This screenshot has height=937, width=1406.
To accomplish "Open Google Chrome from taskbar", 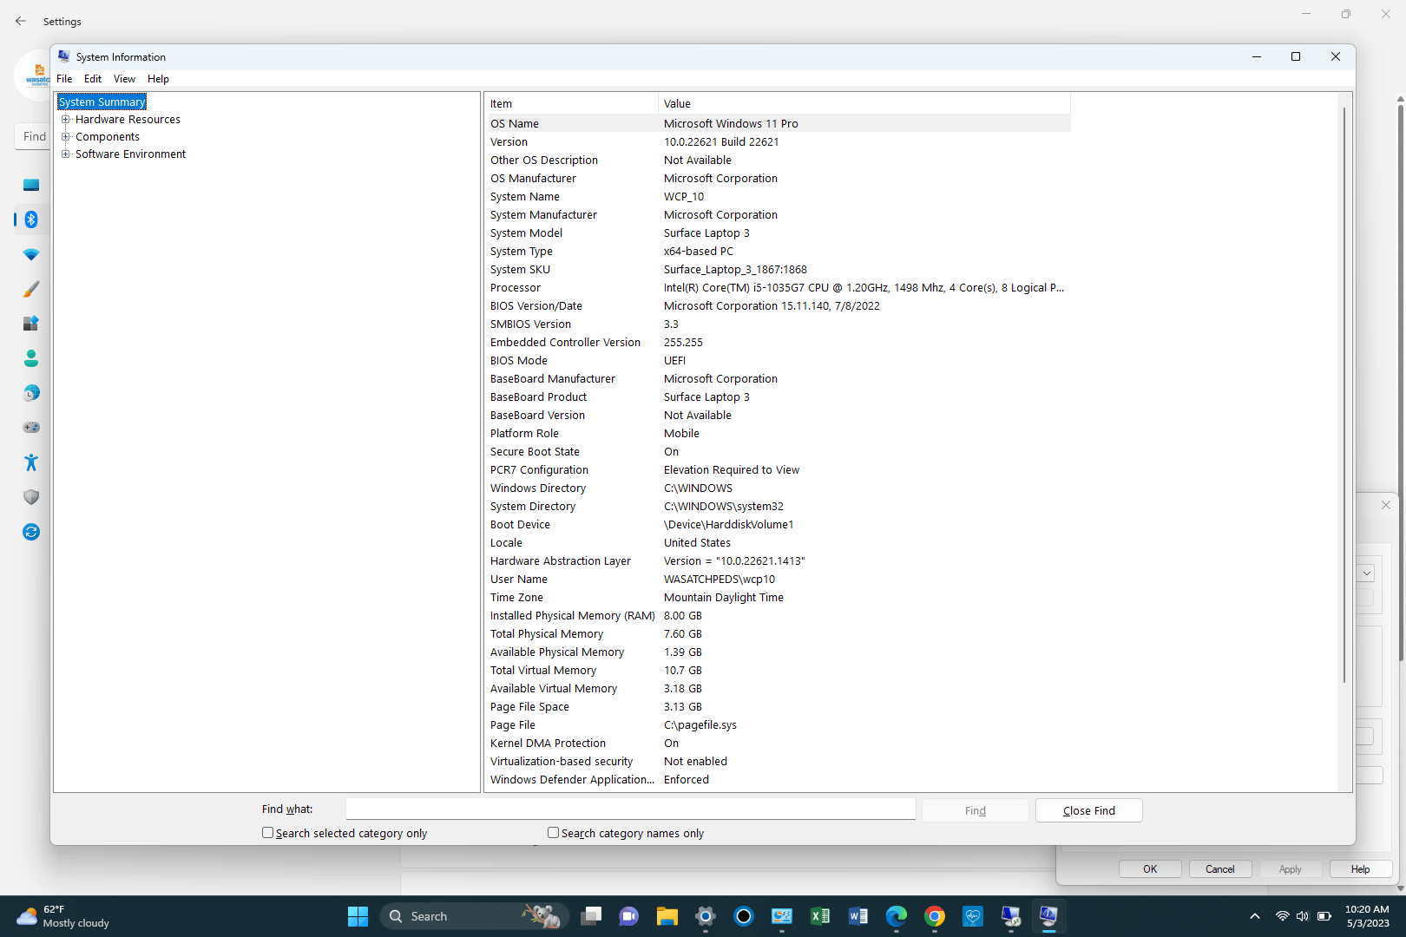I will [935, 916].
